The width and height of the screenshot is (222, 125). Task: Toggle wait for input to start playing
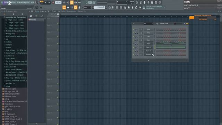click(68, 2)
